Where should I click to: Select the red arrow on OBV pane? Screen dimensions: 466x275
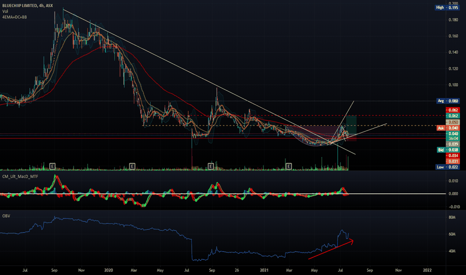coord(331,249)
